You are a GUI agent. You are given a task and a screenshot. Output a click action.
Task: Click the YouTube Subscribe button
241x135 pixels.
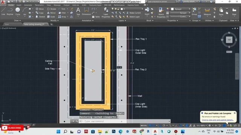pos(12,128)
